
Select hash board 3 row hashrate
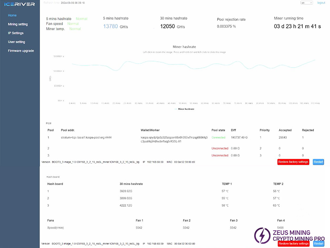point(126,205)
